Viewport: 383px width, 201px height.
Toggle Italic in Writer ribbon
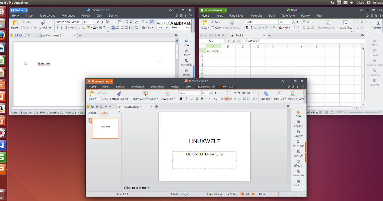tap(62, 28)
